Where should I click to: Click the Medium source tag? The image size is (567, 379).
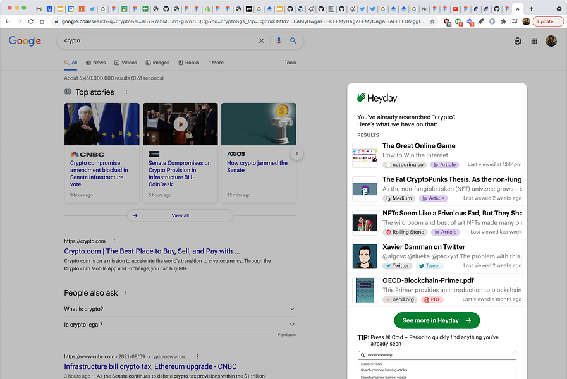pyautogui.click(x=399, y=198)
